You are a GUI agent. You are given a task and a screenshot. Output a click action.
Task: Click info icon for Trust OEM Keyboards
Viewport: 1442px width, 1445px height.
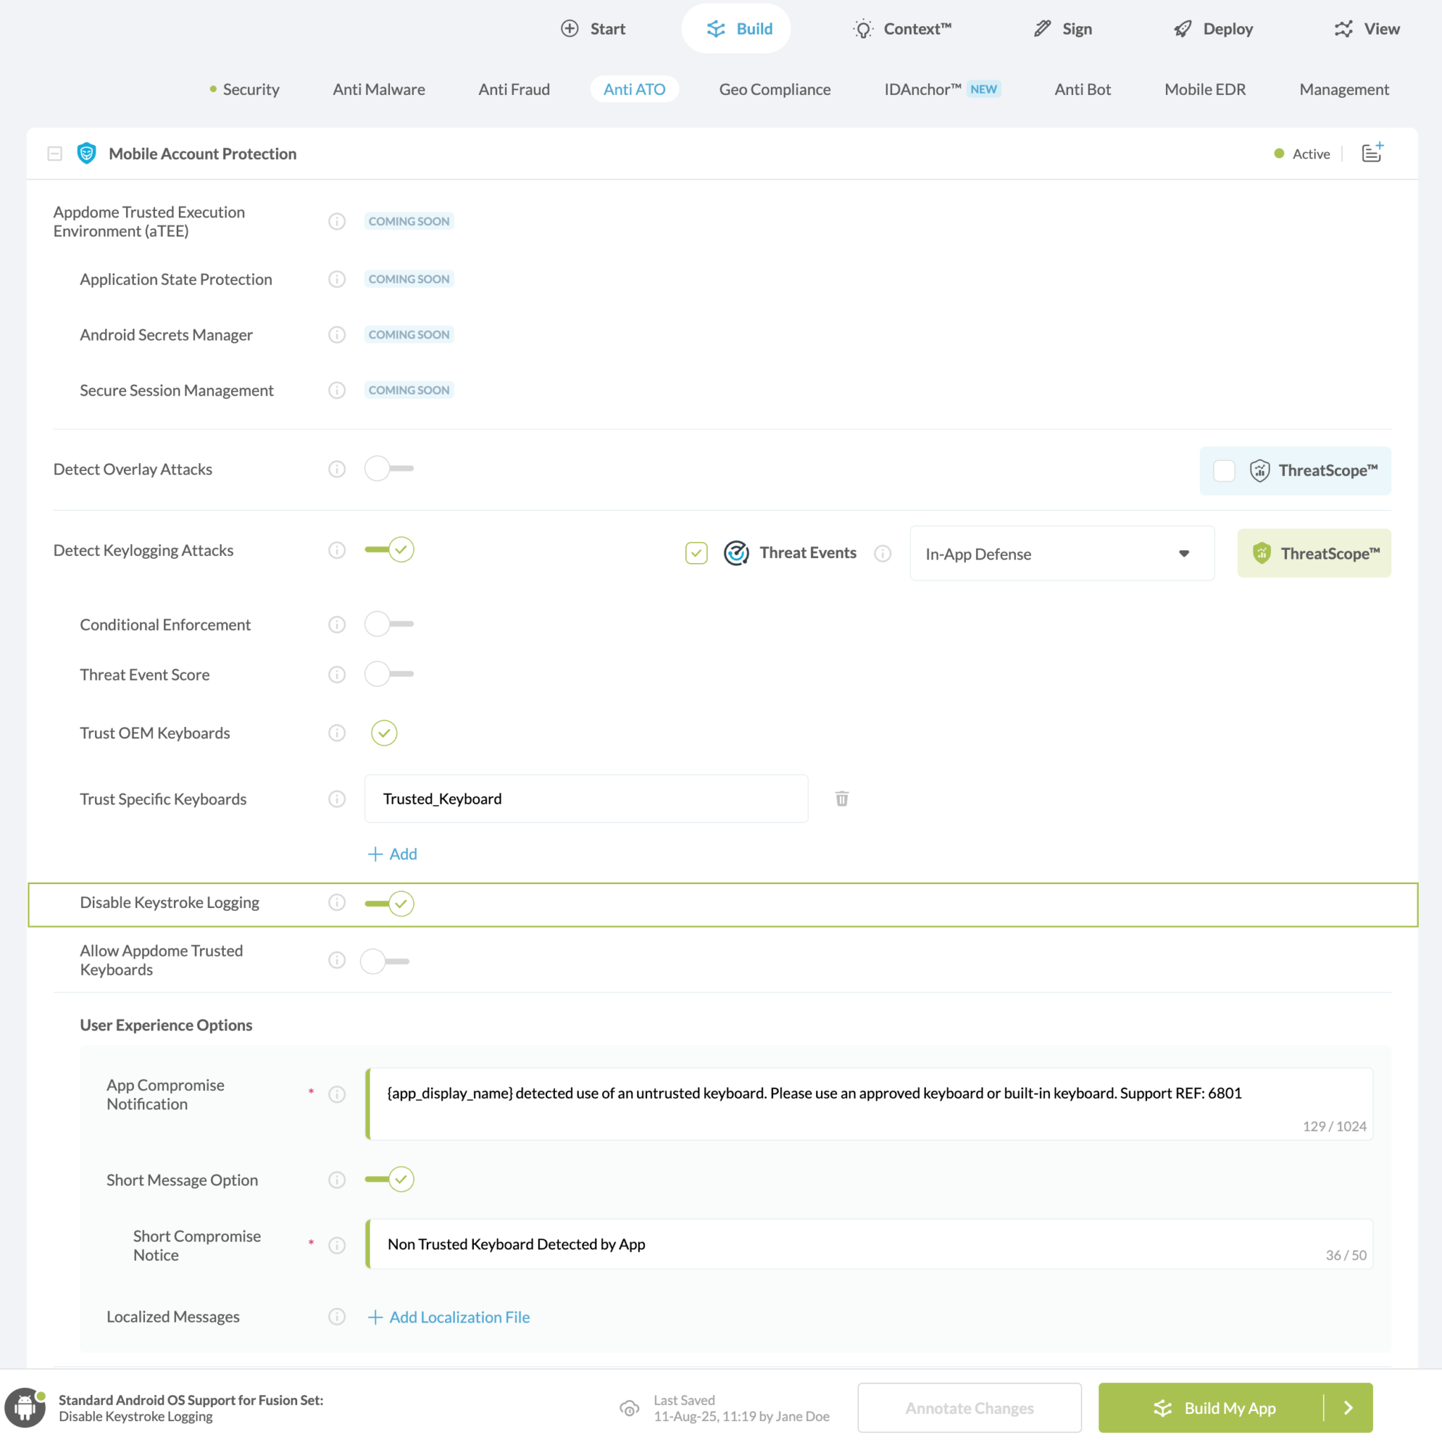[337, 733]
